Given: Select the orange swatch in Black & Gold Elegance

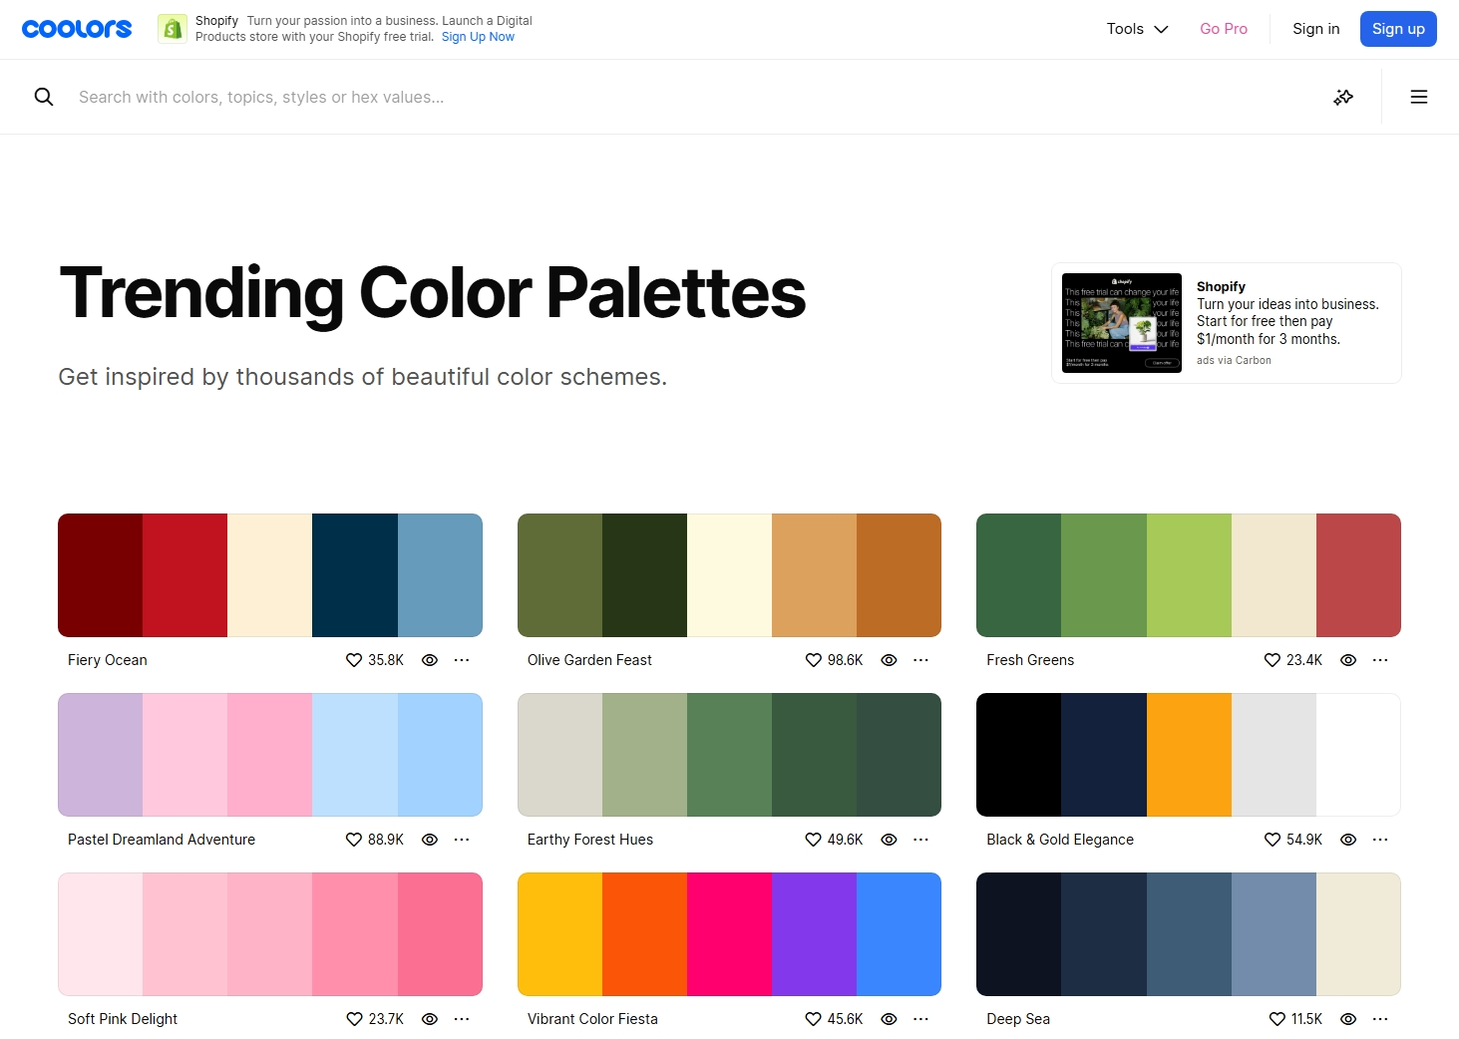Looking at the screenshot, I should [x=1189, y=755].
